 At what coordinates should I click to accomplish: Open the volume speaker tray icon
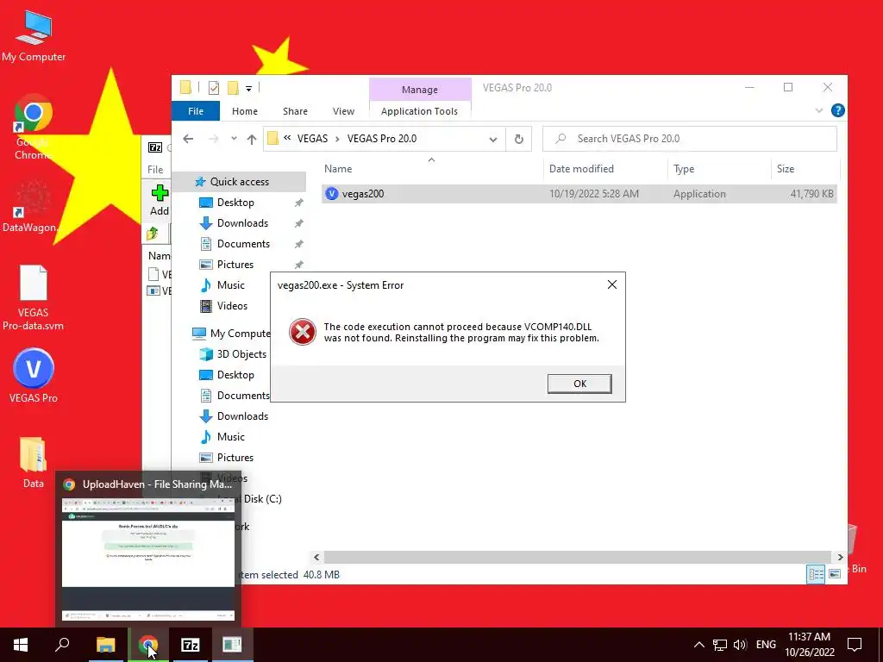click(x=740, y=645)
